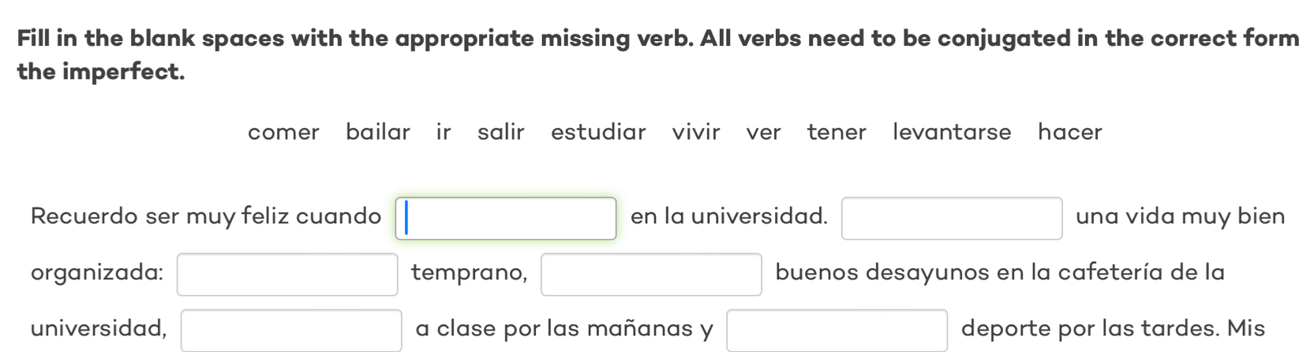Choose the verb "salir" from the list
1299x352 pixels.
501,133
